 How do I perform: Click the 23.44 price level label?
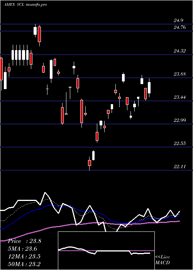[x=179, y=97]
